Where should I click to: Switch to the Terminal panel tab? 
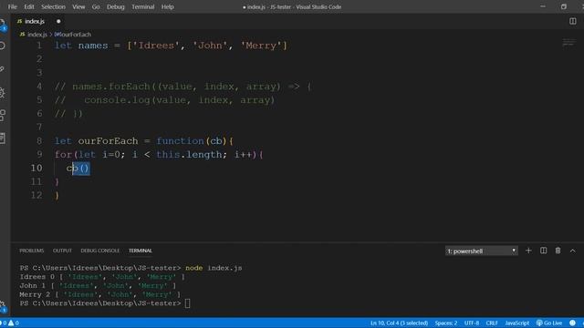pyautogui.click(x=141, y=251)
